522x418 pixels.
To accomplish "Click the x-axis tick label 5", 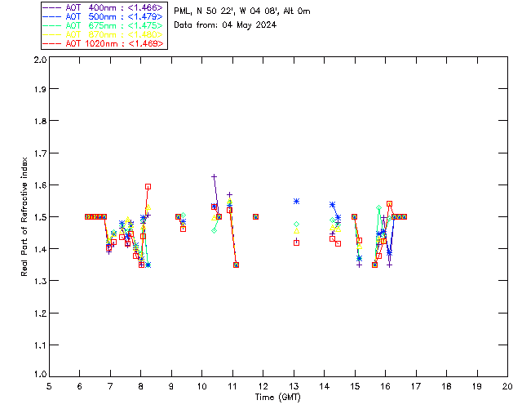I will [x=49, y=386].
